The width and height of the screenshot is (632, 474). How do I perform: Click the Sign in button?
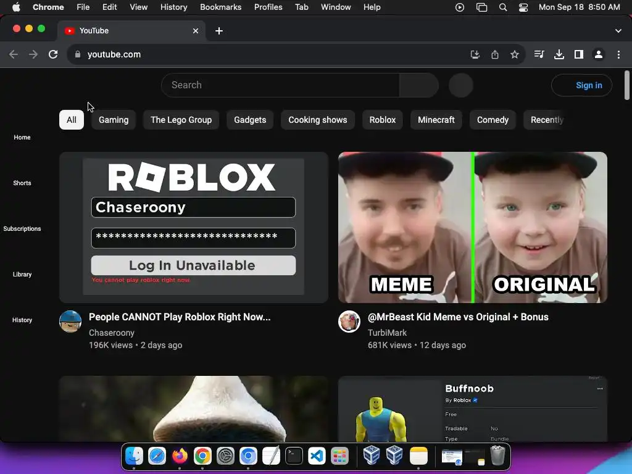coord(581,85)
